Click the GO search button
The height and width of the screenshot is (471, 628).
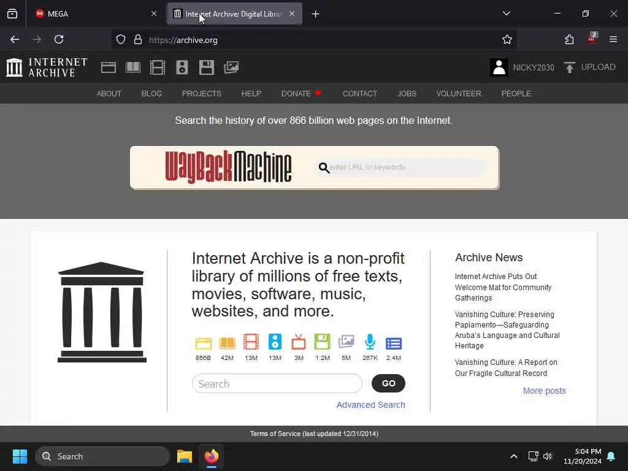coord(388,383)
